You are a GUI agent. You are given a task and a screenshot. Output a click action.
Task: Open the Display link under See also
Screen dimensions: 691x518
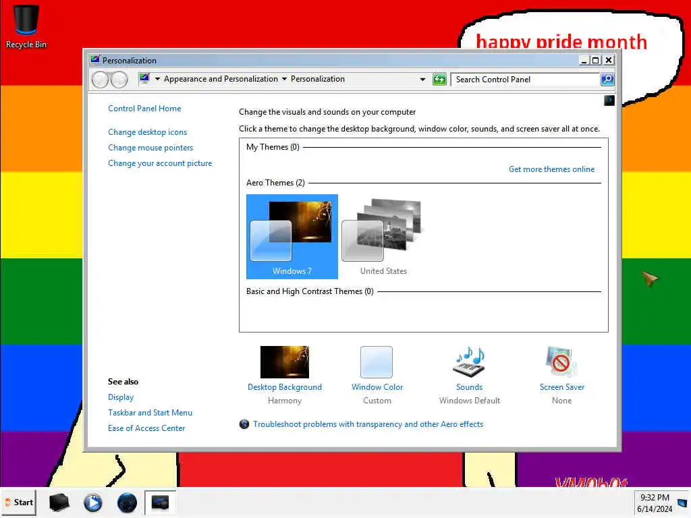pyautogui.click(x=121, y=397)
